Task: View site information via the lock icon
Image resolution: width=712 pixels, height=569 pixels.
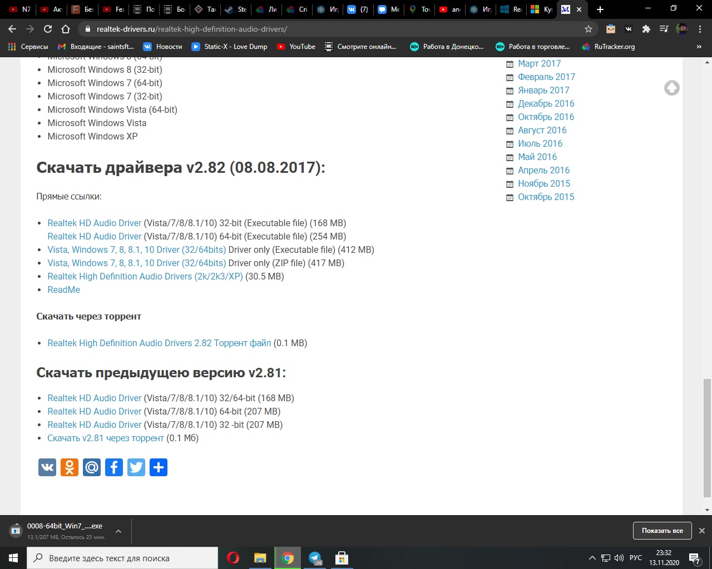Action: point(87,29)
